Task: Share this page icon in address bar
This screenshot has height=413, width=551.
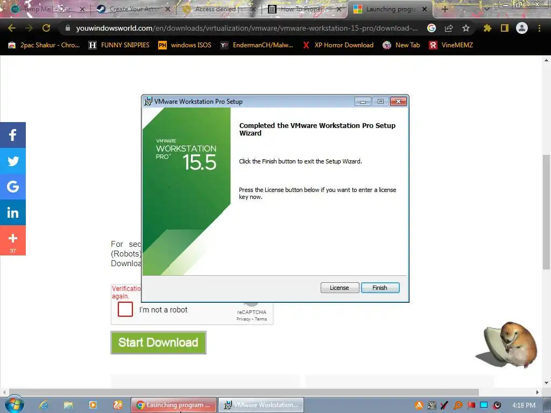Action: coord(449,28)
